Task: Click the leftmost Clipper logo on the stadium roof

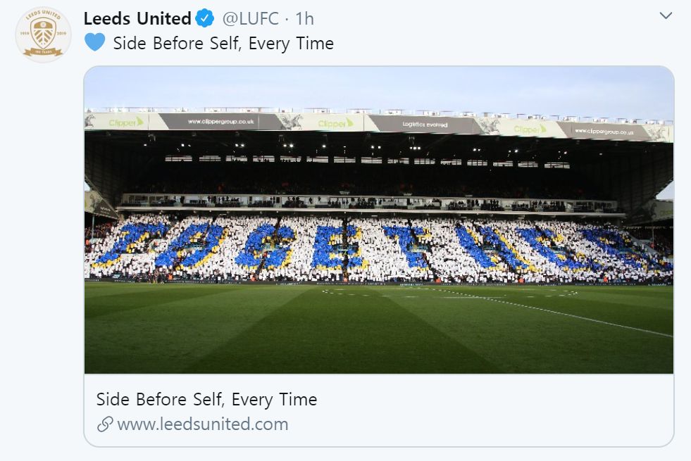Action: (x=125, y=122)
